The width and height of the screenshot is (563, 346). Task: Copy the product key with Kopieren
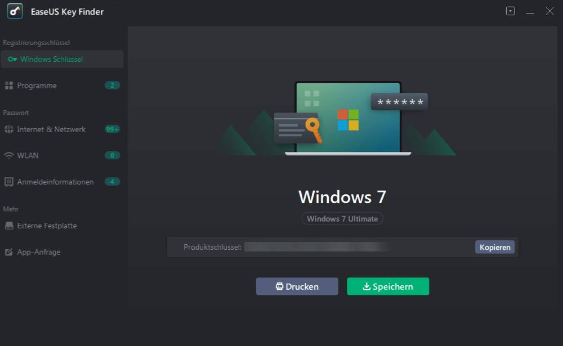point(495,247)
